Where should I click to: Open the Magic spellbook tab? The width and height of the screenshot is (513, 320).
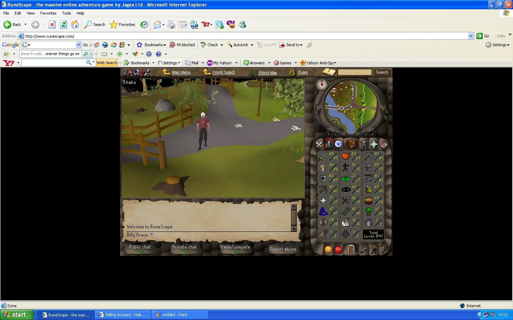click(384, 144)
